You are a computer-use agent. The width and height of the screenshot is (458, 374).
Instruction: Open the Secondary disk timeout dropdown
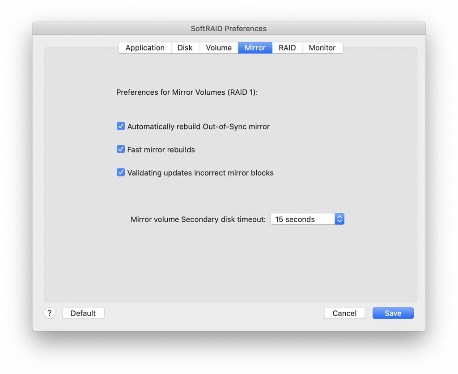coord(307,219)
